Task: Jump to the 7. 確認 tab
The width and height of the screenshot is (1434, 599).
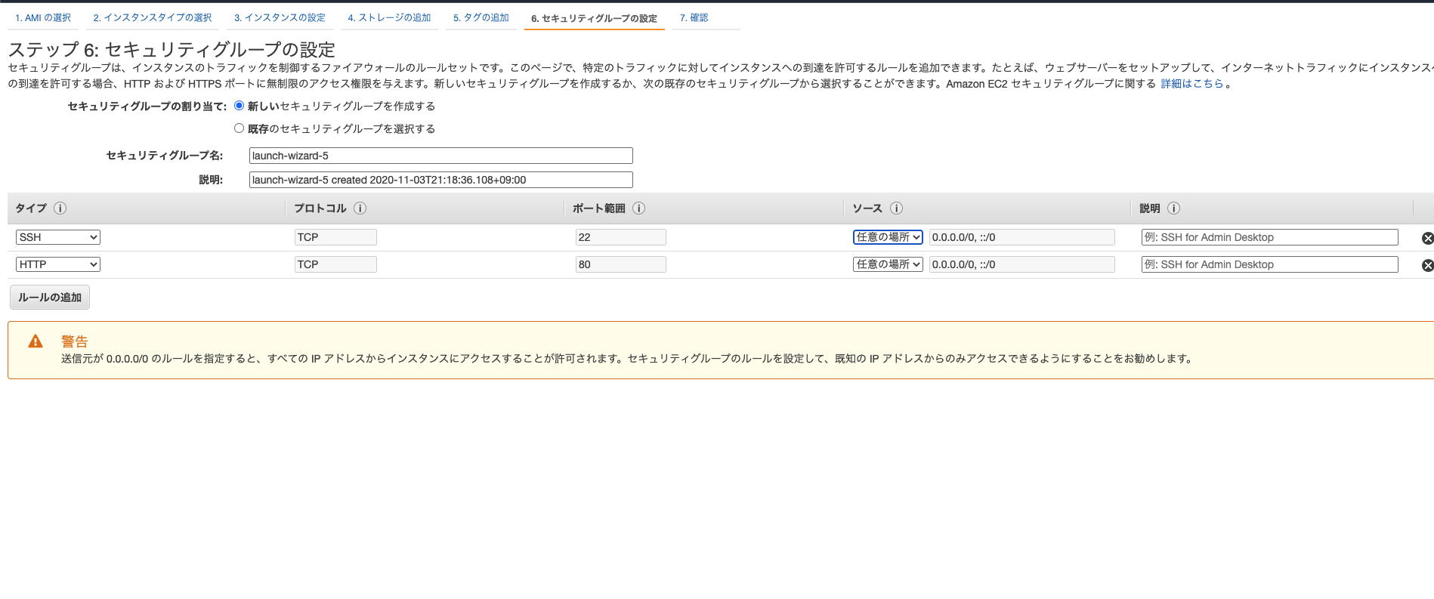Action: pyautogui.click(x=694, y=17)
